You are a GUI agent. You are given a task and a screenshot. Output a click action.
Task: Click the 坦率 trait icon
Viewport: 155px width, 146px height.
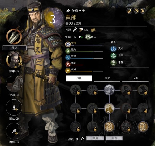pyautogui.click(x=114, y=56)
